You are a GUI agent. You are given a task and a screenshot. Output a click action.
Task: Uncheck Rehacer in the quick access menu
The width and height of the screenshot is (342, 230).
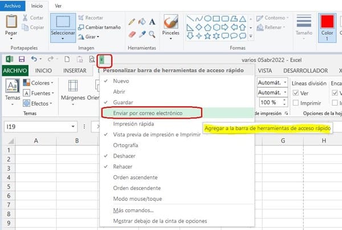coord(177,167)
